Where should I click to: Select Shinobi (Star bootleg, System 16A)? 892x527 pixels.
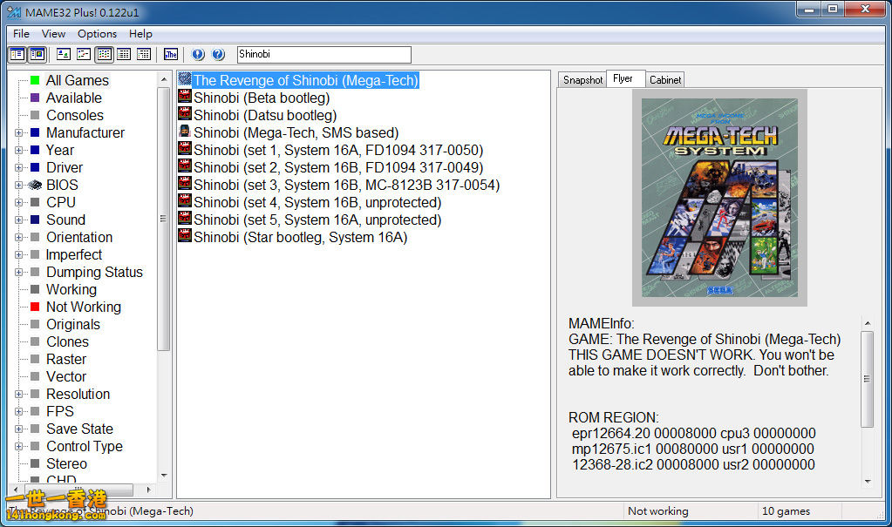coord(300,237)
